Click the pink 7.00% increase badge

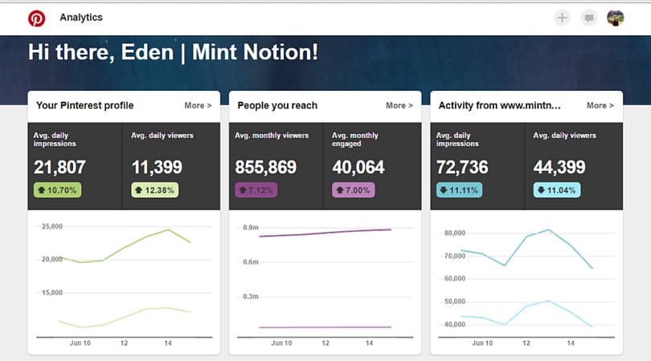click(x=354, y=190)
